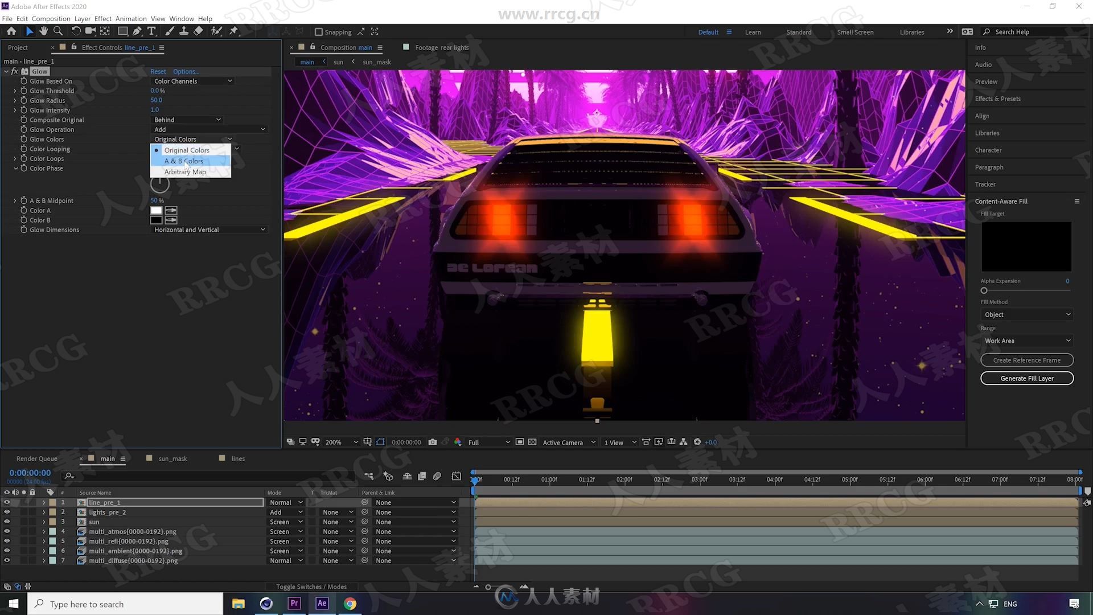Open Glow Dimensions dropdown
Viewport: 1093px width, 615px height.
coord(209,230)
